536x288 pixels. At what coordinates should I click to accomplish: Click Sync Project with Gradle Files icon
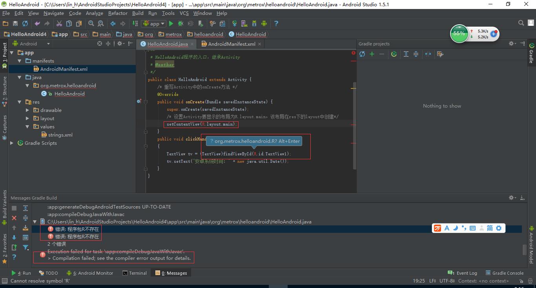click(x=235, y=23)
